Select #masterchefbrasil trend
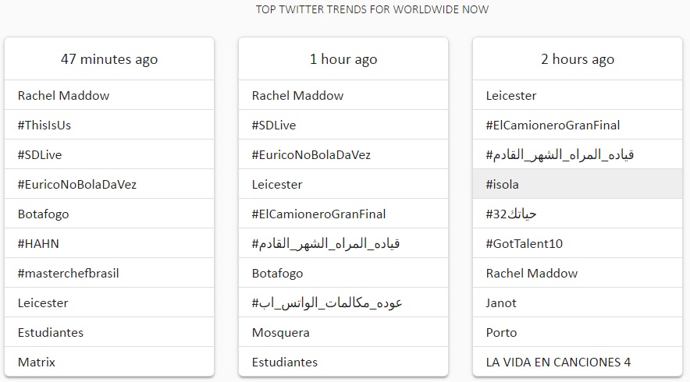690x382 pixels. (68, 273)
